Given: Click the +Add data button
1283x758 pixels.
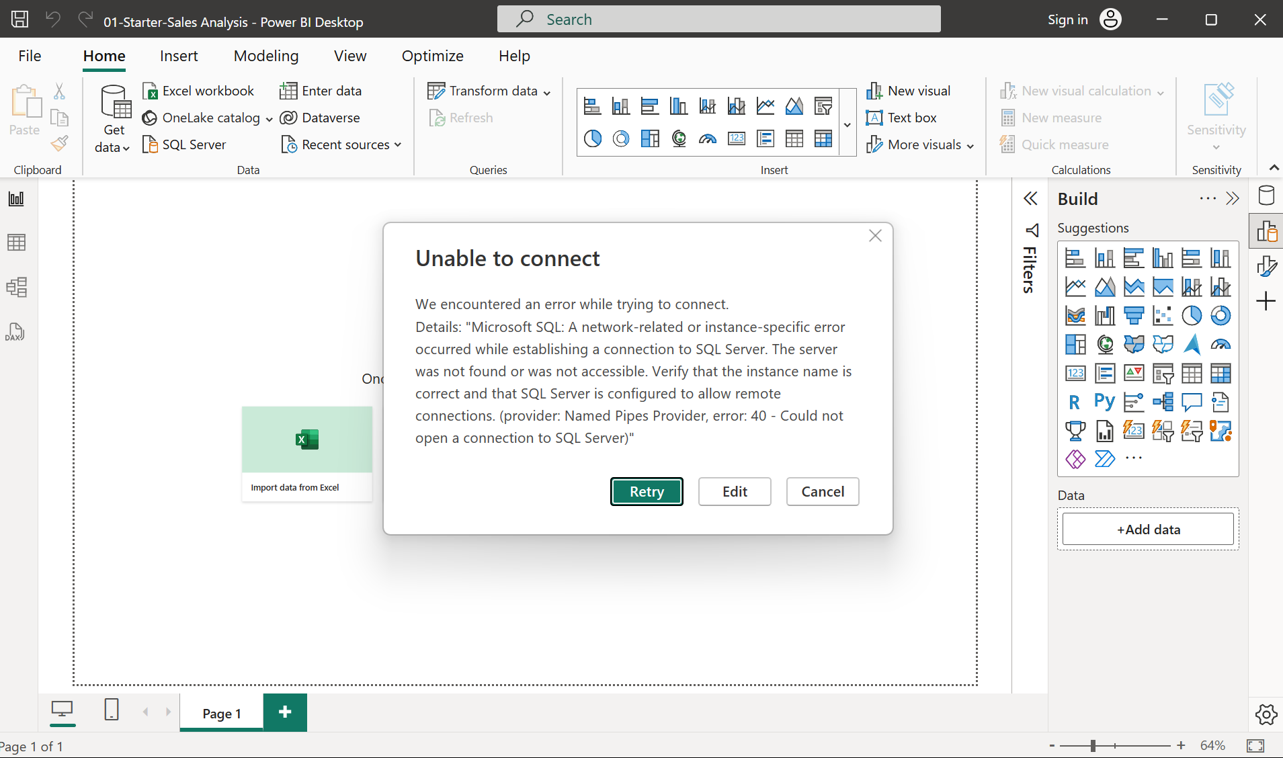Looking at the screenshot, I should 1148,529.
